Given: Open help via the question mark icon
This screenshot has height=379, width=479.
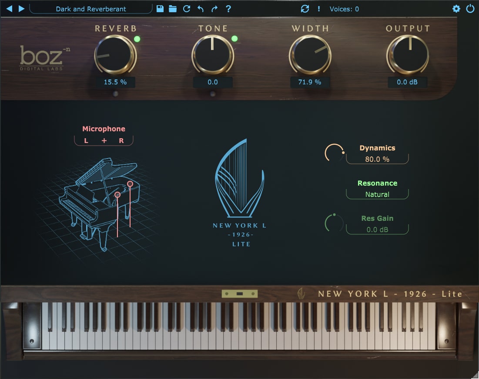Looking at the screenshot, I should (x=228, y=9).
